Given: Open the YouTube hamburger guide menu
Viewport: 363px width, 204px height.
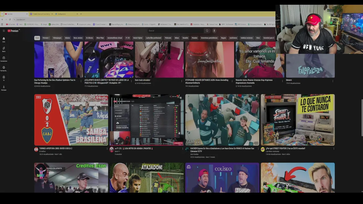Looking at the screenshot, I should coord(4,31).
